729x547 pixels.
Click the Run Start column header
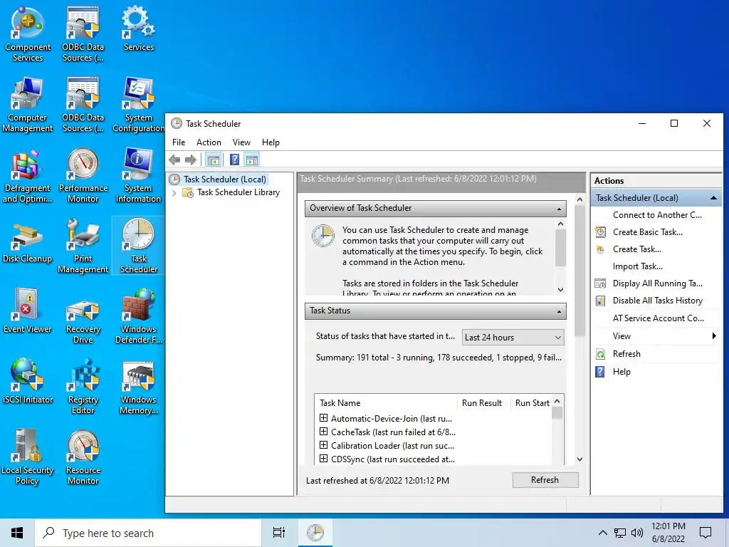(531, 403)
